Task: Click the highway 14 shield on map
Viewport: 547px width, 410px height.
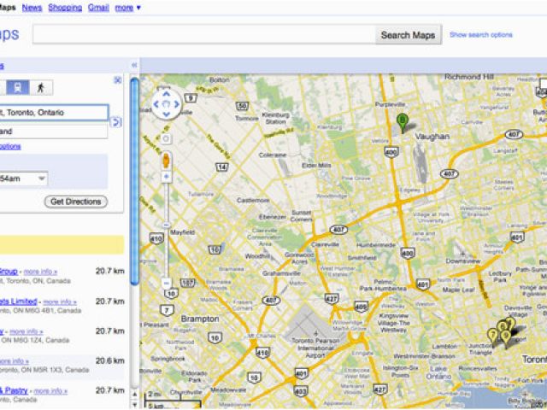Action: [222, 167]
